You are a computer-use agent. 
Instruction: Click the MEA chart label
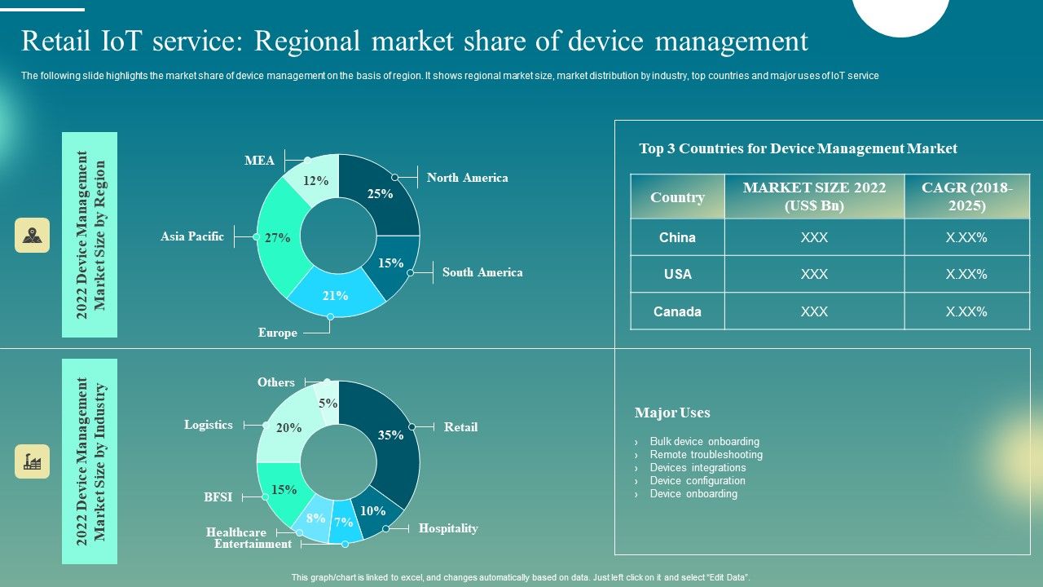260,161
